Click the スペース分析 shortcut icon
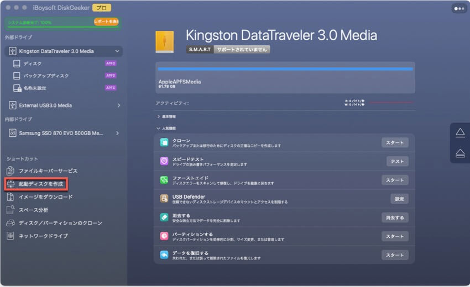This screenshot has width=470, height=287. [x=10, y=210]
